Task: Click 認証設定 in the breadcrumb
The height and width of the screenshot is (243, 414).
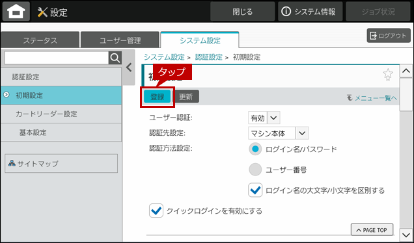Action: (x=209, y=57)
